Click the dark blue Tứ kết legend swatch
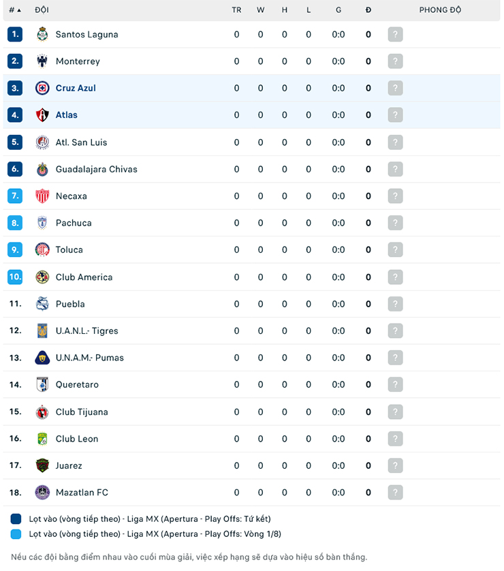This screenshot has width=504, height=571. pos(16,519)
